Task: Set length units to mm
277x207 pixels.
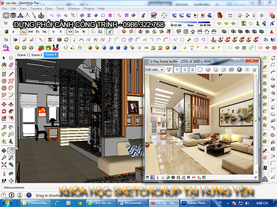Action: point(70,31)
